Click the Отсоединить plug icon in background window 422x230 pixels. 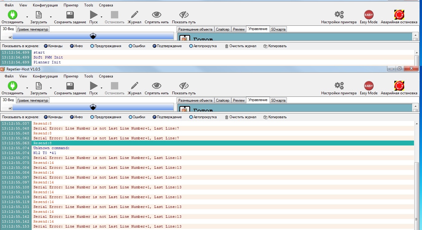pyautogui.click(x=12, y=15)
